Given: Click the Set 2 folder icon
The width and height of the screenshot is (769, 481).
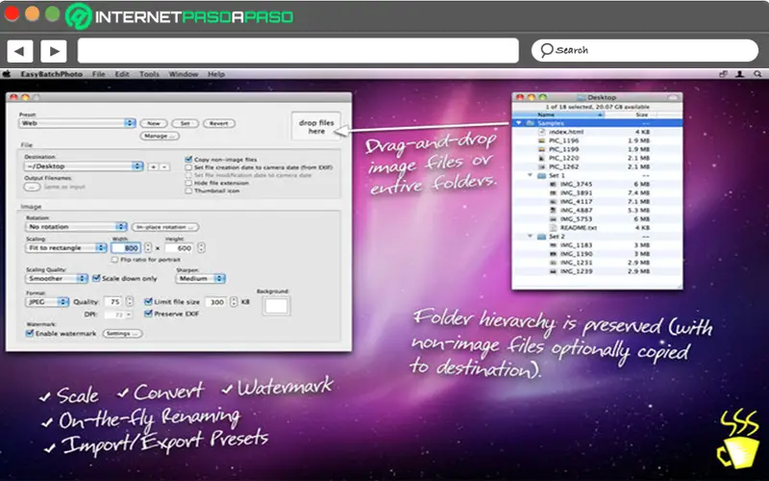Looking at the screenshot, I should 542,237.
